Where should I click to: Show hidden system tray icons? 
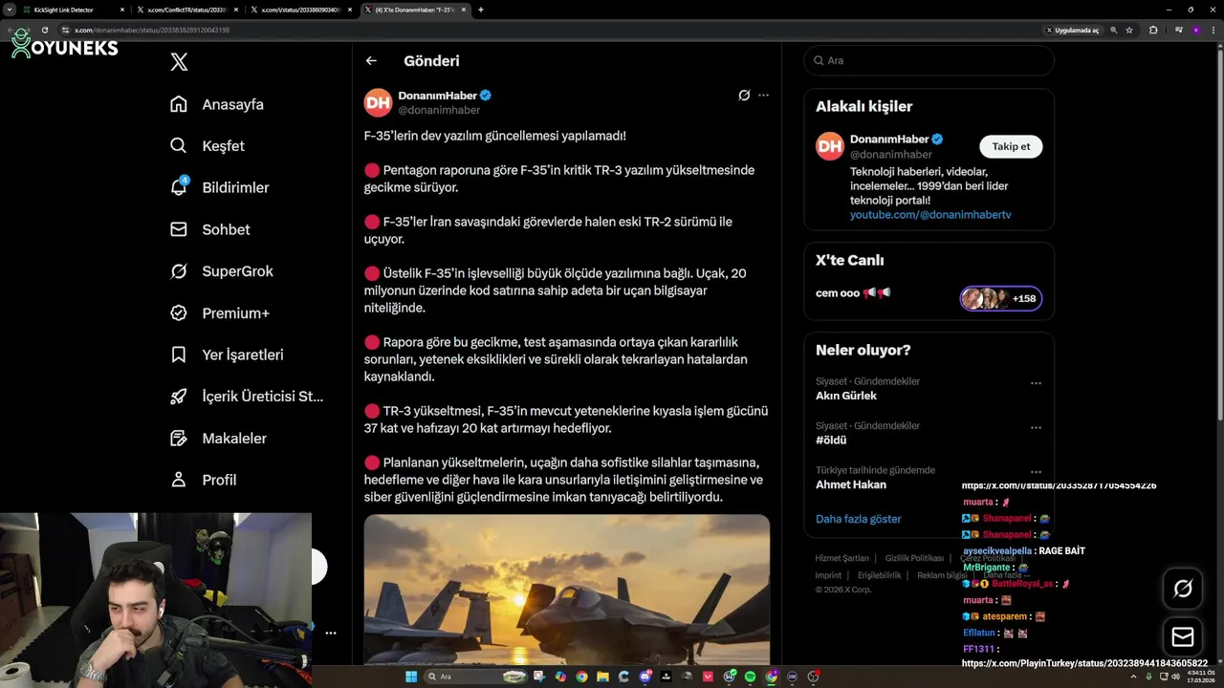[1134, 677]
